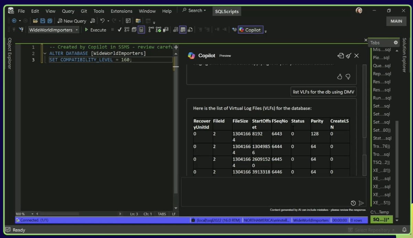
Task: Expand the Navigate Backward history dropdown arrow
Action: tap(20, 21)
